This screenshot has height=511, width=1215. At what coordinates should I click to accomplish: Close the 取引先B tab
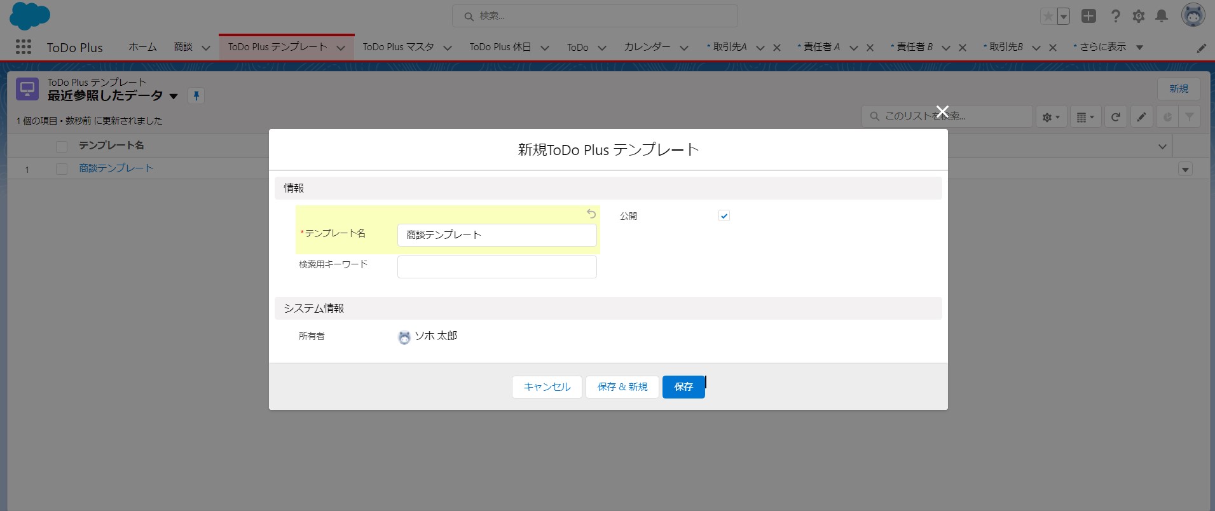click(x=1053, y=48)
